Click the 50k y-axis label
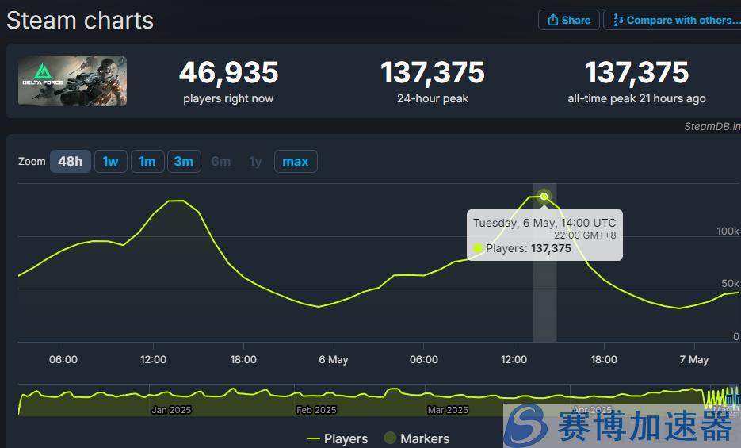Viewport: 741px width, 448px height. (x=730, y=284)
